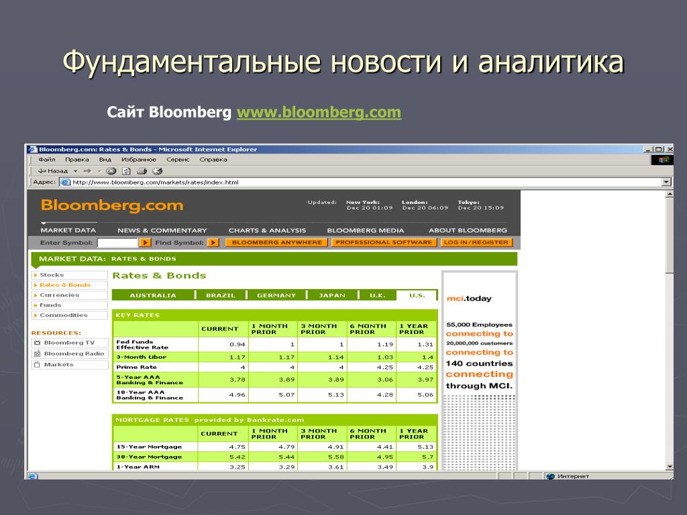The width and height of the screenshot is (687, 515).
Task: Open the Справка menu
Action: (x=213, y=160)
